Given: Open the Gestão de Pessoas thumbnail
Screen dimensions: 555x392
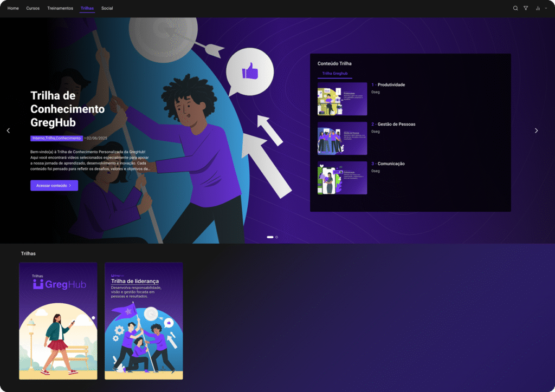Looking at the screenshot, I should coord(342,139).
